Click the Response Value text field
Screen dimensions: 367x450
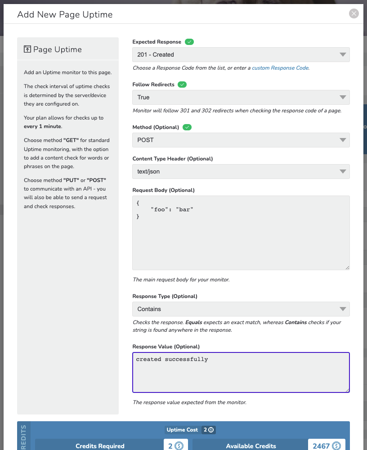[241, 373]
